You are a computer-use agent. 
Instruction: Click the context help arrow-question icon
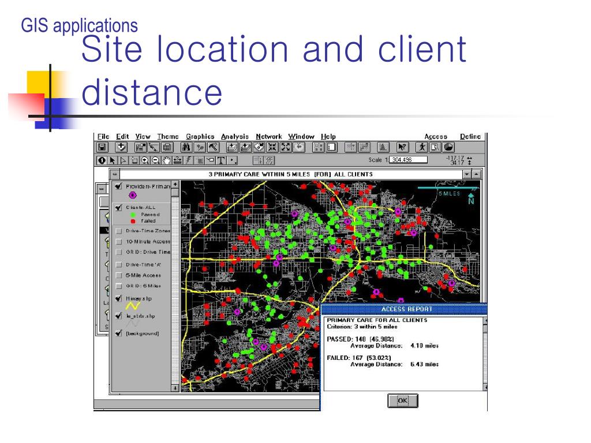coord(402,147)
